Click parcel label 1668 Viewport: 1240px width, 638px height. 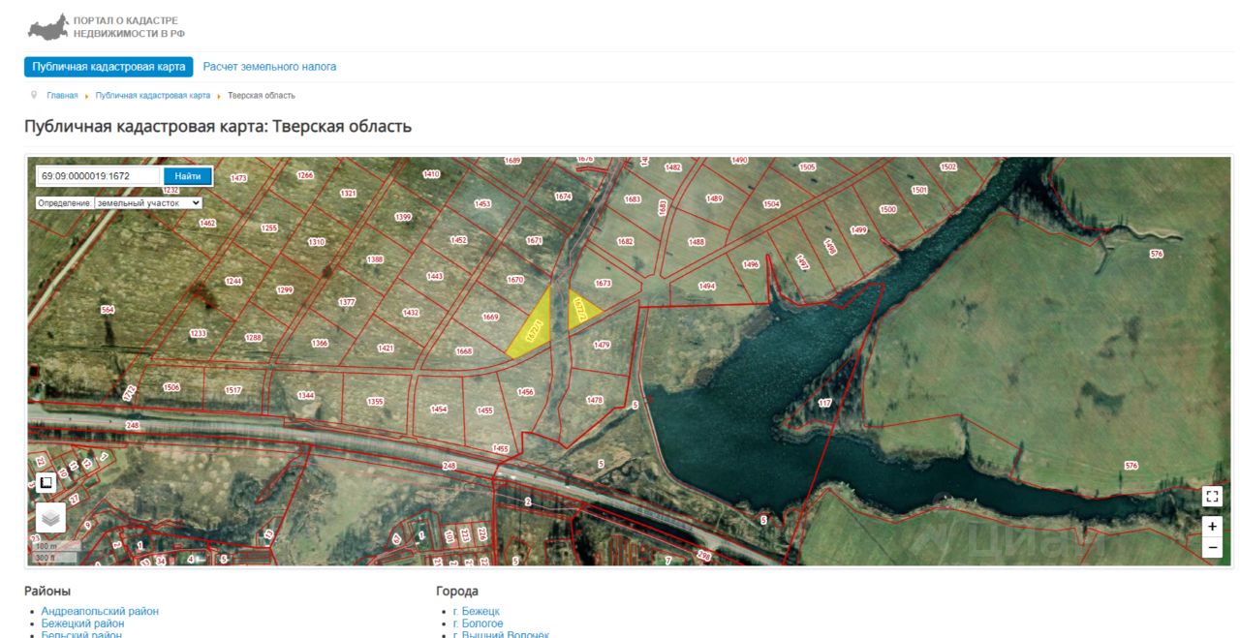coord(464,351)
